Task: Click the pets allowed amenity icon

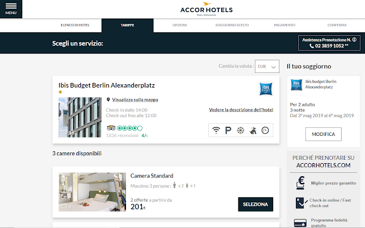Action: click(253, 130)
